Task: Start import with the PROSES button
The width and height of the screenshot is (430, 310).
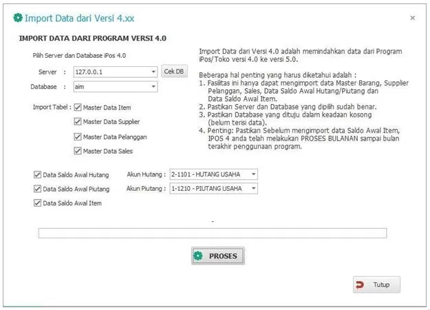Action: [x=217, y=256]
